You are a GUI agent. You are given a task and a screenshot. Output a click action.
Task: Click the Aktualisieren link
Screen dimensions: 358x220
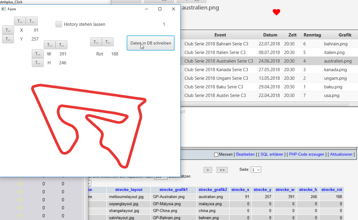pyautogui.click(x=341, y=154)
